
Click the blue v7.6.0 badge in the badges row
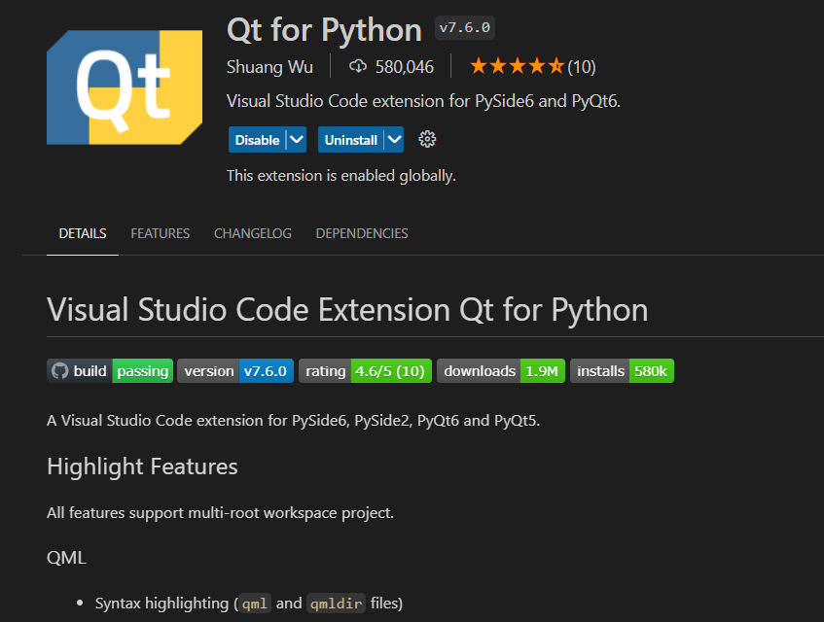click(x=267, y=370)
